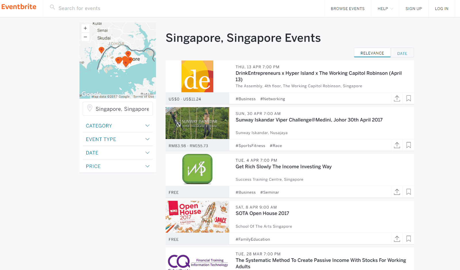
Task: Click the map Terms of Use link
Action: pyautogui.click(x=143, y=97)
